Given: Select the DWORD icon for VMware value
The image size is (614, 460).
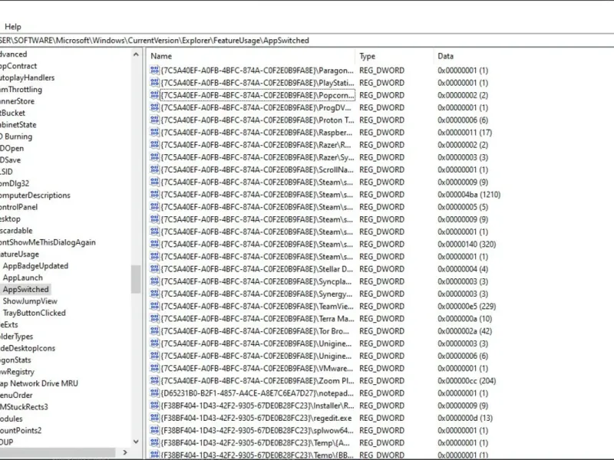Looking at the screenshot, I should click(155, 369).
